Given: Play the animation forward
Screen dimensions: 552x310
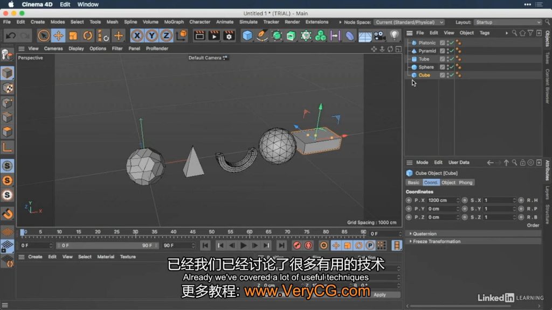Looking at the screenshot, I should tap(243, 245).
